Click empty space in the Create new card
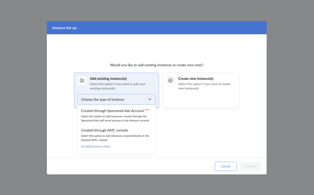Image resolution: width=314 pixels, height=195 pixels. point(202,100)
